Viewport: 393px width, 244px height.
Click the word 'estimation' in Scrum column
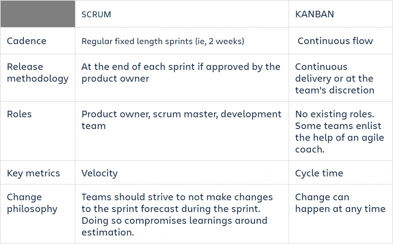[x=107, y=232]
